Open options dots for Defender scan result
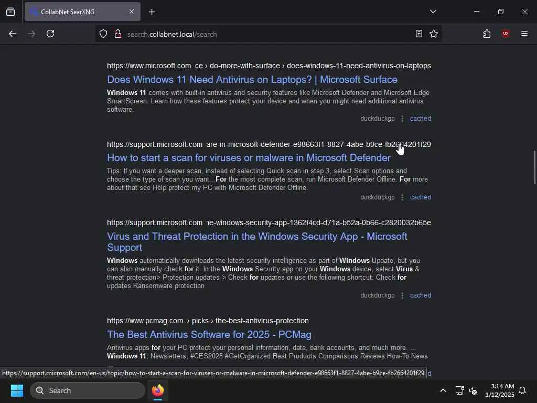 [402, 197]
